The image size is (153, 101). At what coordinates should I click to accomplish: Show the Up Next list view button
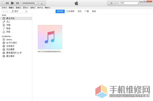point(111,3)
